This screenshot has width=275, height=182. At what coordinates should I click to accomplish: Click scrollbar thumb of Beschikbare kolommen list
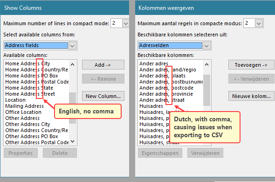(207, 90)
